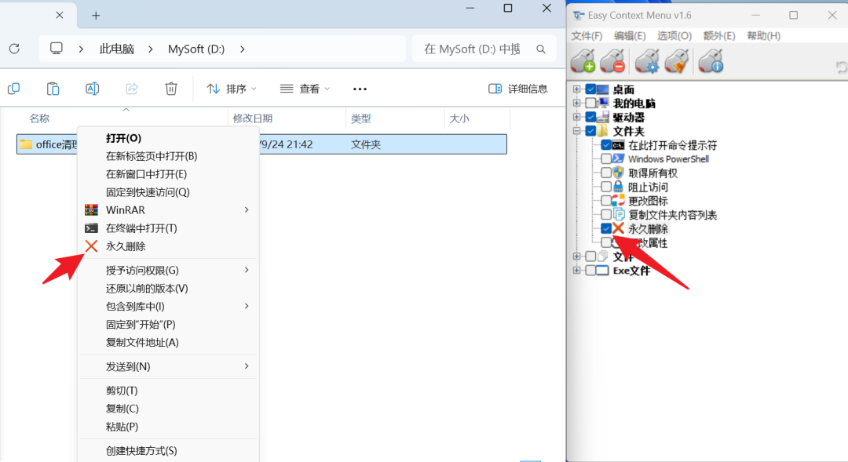
Task: Click the magnifier search icon in Explorer
Action: (541, 49)
